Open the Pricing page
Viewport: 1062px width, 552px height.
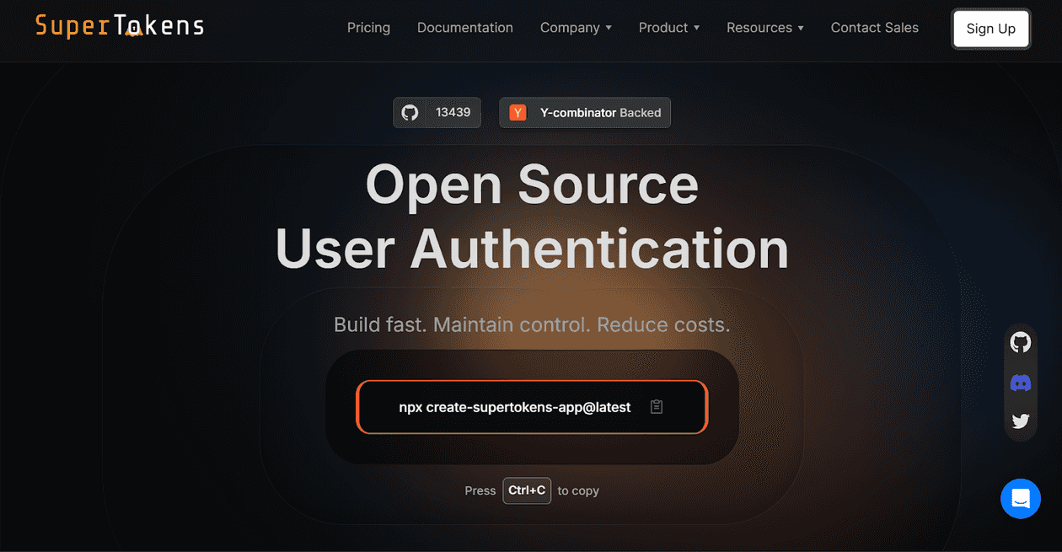pos(368,27)
